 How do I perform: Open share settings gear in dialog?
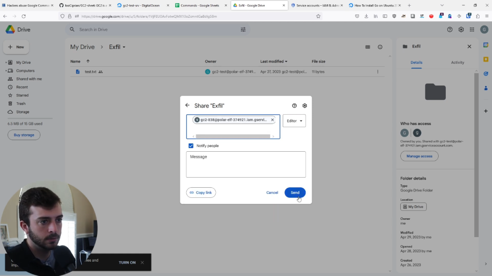click(x=305, y=106)
